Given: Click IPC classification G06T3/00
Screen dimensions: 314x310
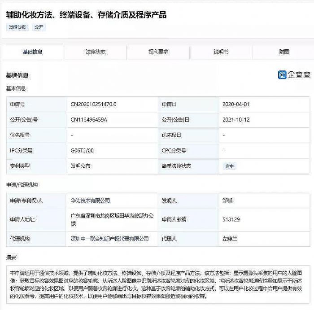Looking at the screenshot, I should [82, 151].
